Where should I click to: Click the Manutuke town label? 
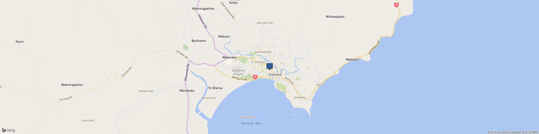pos(187,91)
